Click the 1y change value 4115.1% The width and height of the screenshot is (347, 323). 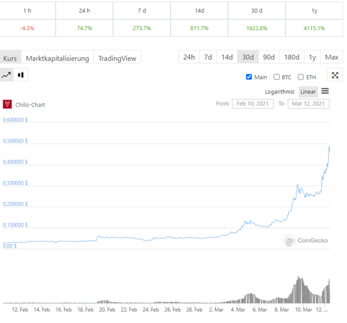pos(314,28)
